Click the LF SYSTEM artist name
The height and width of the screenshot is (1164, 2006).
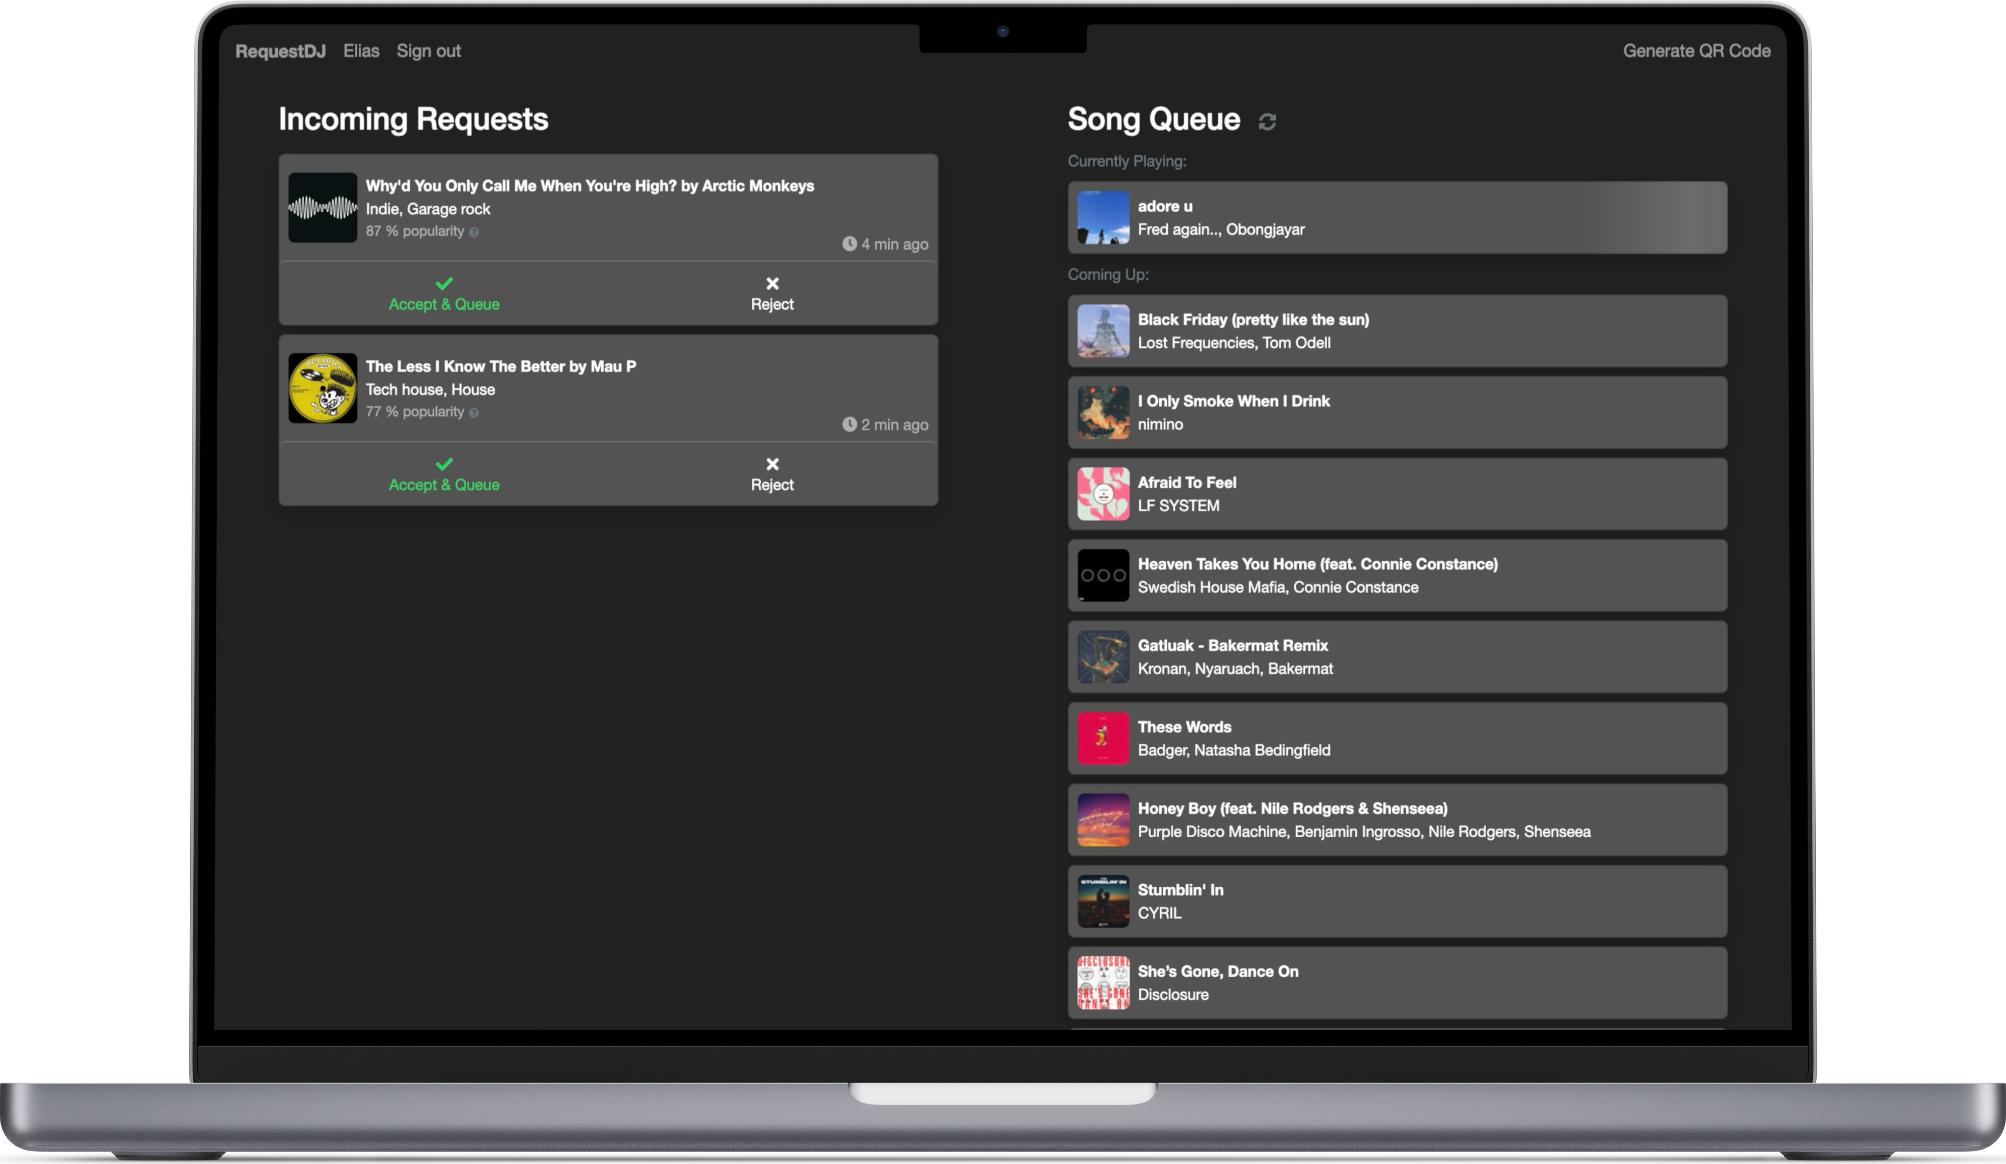1178,506
